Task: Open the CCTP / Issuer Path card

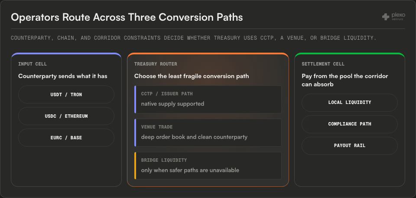Action: click(x=208, y=100)
